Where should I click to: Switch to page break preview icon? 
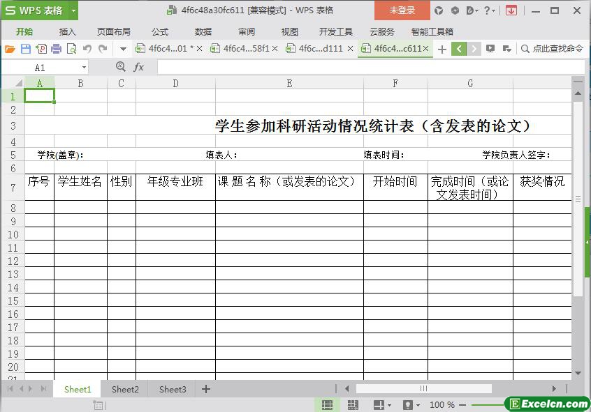(353, 405)
